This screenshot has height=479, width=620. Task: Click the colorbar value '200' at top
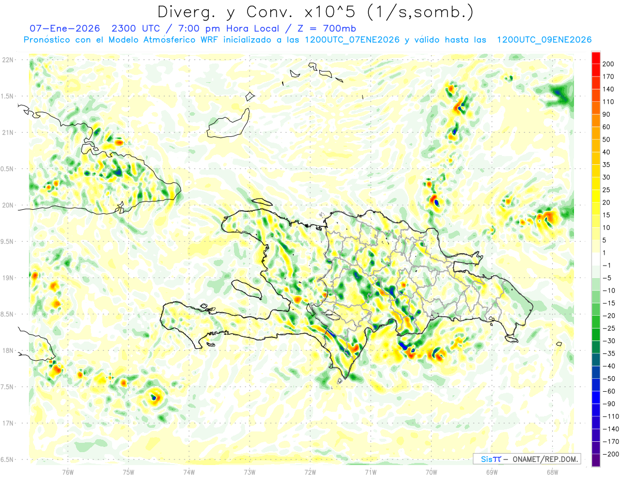click(609, 64)
